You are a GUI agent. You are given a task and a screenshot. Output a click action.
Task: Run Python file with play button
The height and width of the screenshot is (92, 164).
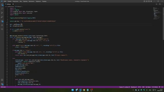(x=156, y=4)
